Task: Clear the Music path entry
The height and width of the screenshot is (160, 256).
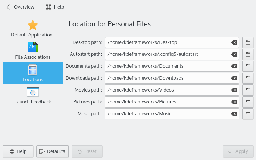Action: pyautogui.click(x=234, y=114)
